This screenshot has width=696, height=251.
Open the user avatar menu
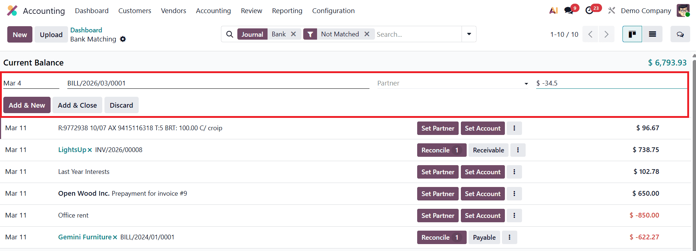683,11
